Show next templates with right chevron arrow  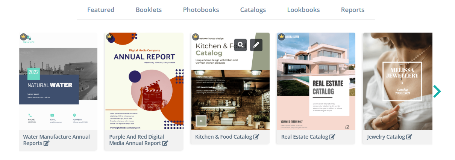tap(437, 91)
